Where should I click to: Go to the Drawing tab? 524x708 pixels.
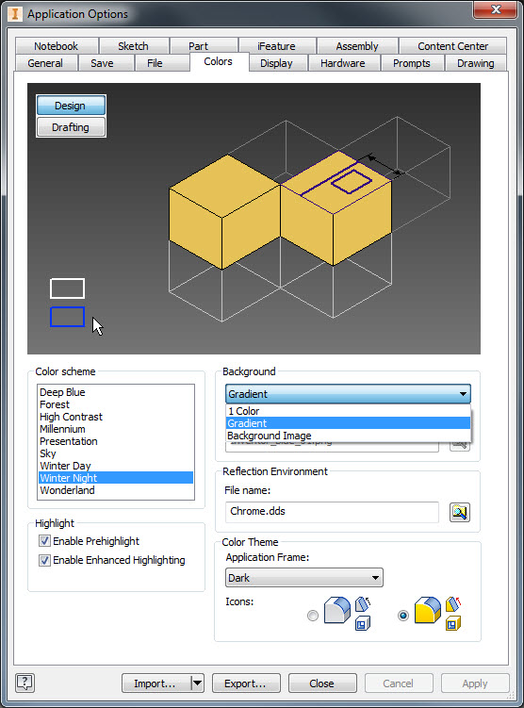coord(476,63)
